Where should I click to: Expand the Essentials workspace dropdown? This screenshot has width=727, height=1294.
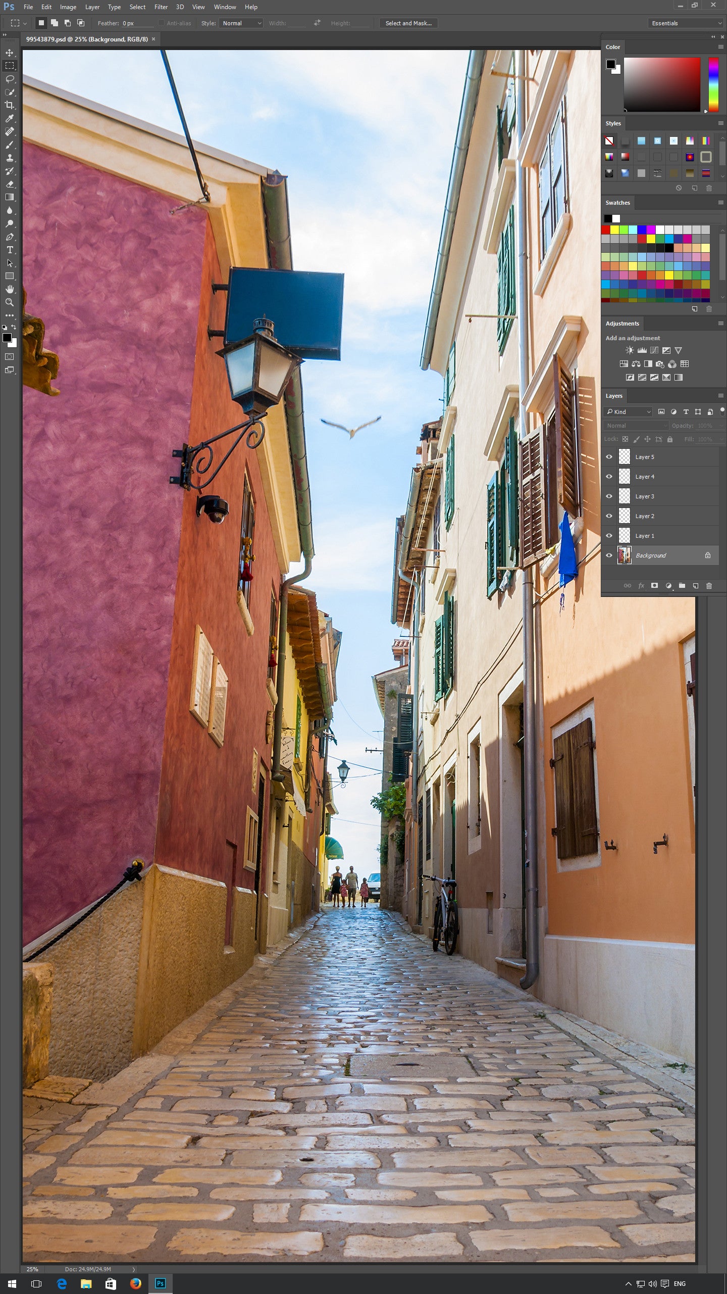coord(686,23)
